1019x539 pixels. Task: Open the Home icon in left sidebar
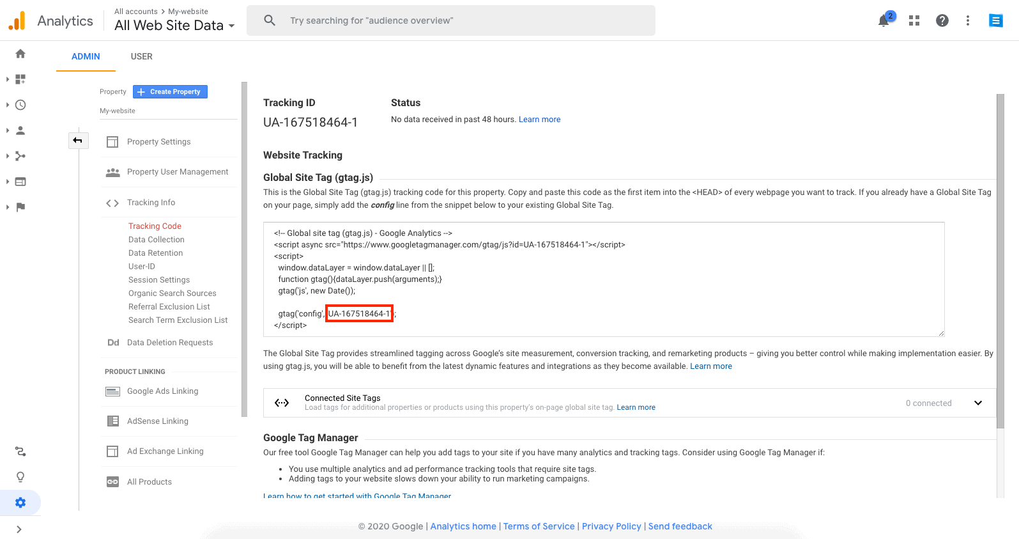[x=20, y=54]
